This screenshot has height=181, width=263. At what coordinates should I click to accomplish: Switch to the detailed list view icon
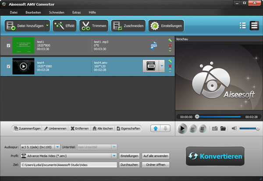tap(242, 26)
